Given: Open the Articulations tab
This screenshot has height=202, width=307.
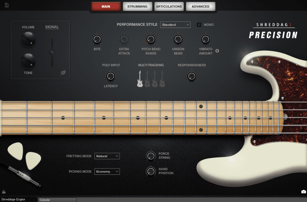Looking at the screenshot, I should 169,6.
